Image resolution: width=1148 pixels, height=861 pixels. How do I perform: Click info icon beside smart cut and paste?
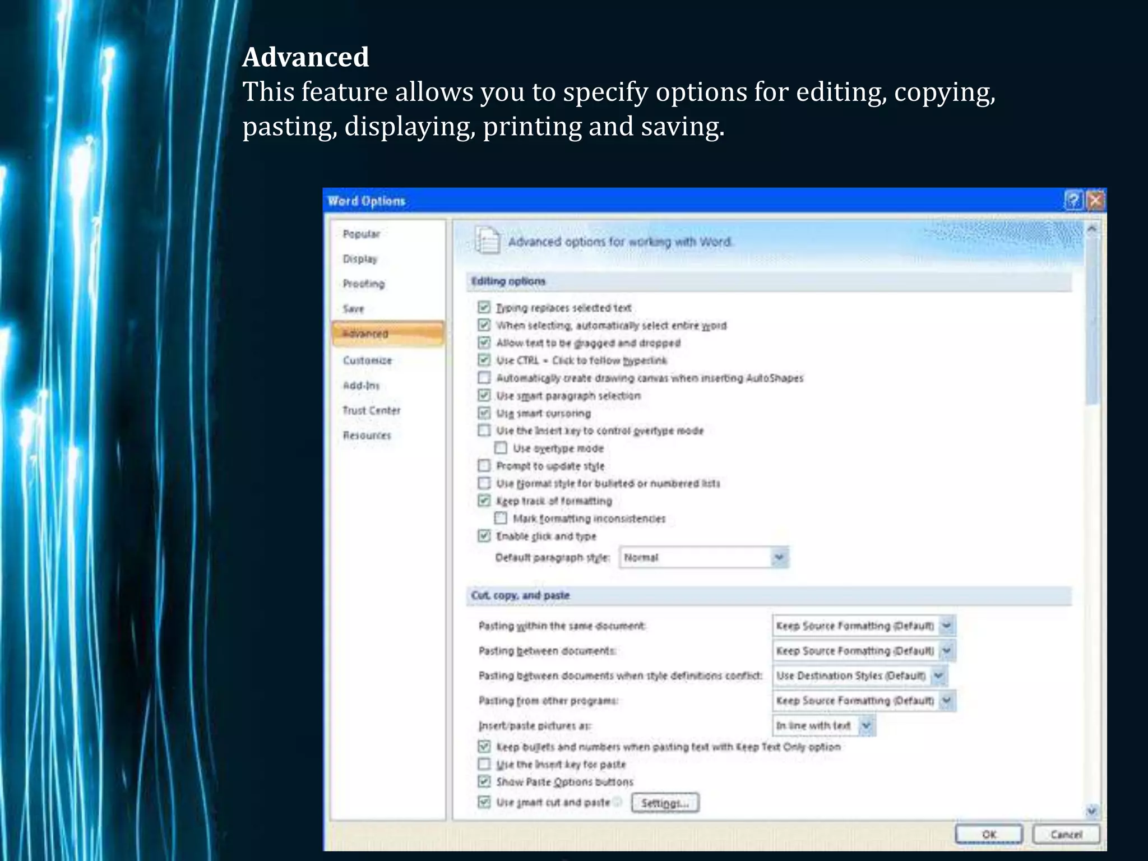(618, 802)
